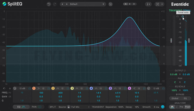The width and height of the screenshot is (194, 111).
Task: Change band 6 high-shelf filter shape
Action: point(134,88)
